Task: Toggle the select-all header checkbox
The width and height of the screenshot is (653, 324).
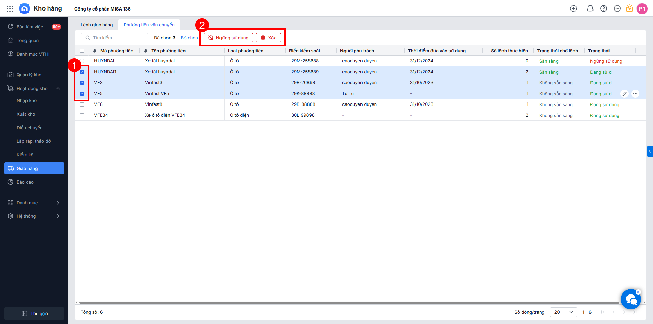Action: [82, 51]
